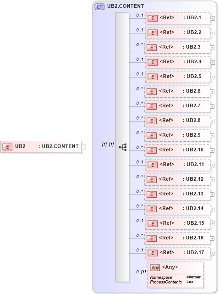This screenshot has width=219, height=294.
Task: Click the E icon of UB2.14 reference
Action: tap(152, 209)
